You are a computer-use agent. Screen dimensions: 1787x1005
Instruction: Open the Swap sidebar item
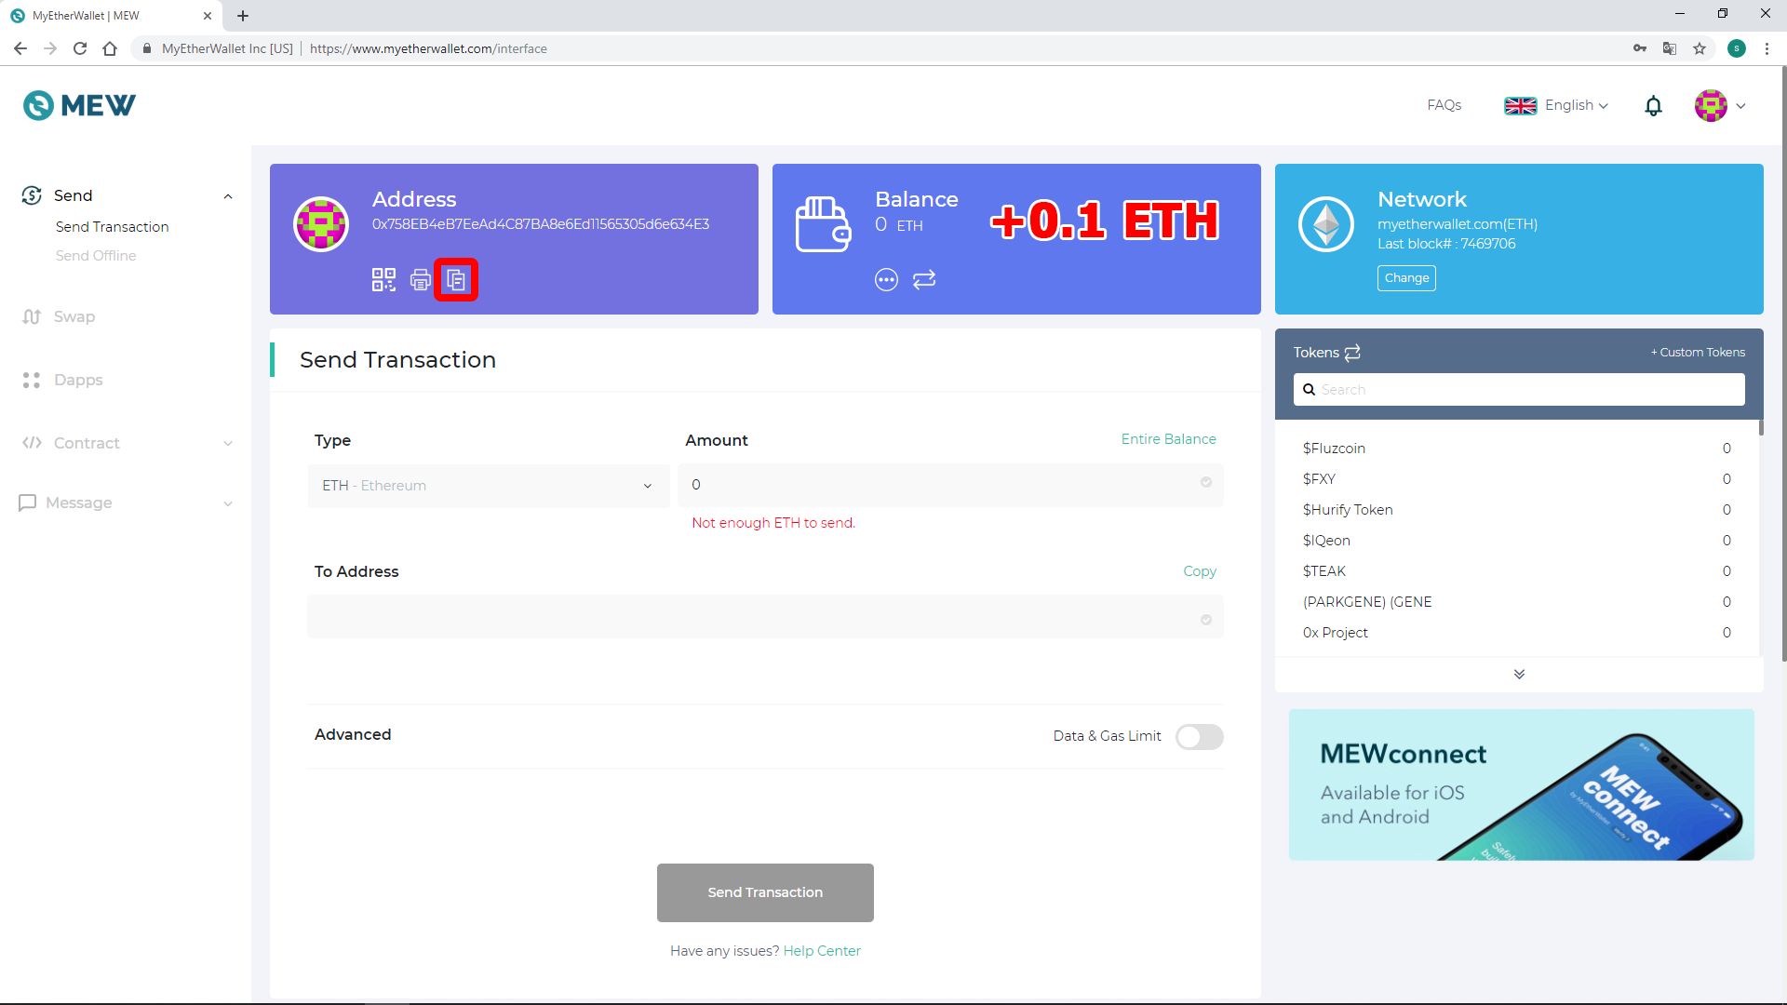(74, 316)
